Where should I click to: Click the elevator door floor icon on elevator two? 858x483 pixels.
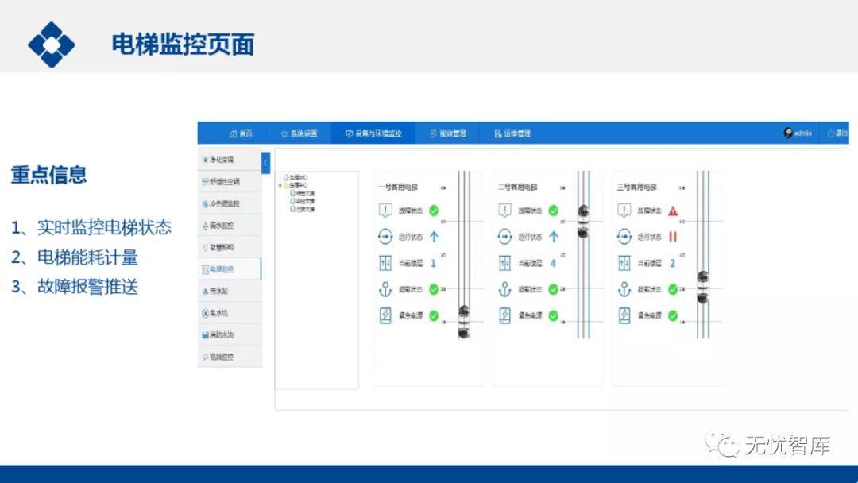[504, 263]
